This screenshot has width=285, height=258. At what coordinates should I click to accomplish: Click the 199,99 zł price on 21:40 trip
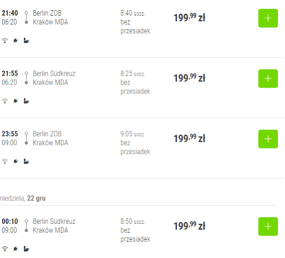pos(189,18)
